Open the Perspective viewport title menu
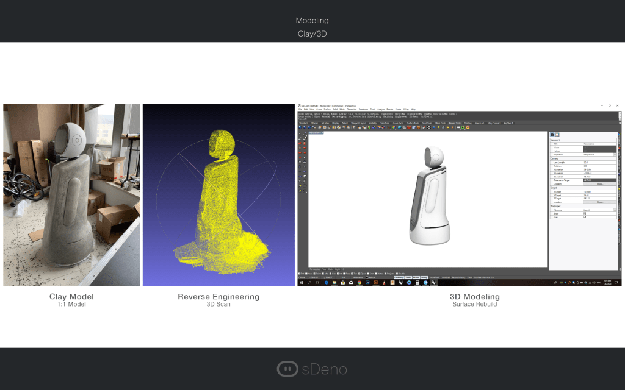This screenshot has width=625, height=390. click(316, 132)
